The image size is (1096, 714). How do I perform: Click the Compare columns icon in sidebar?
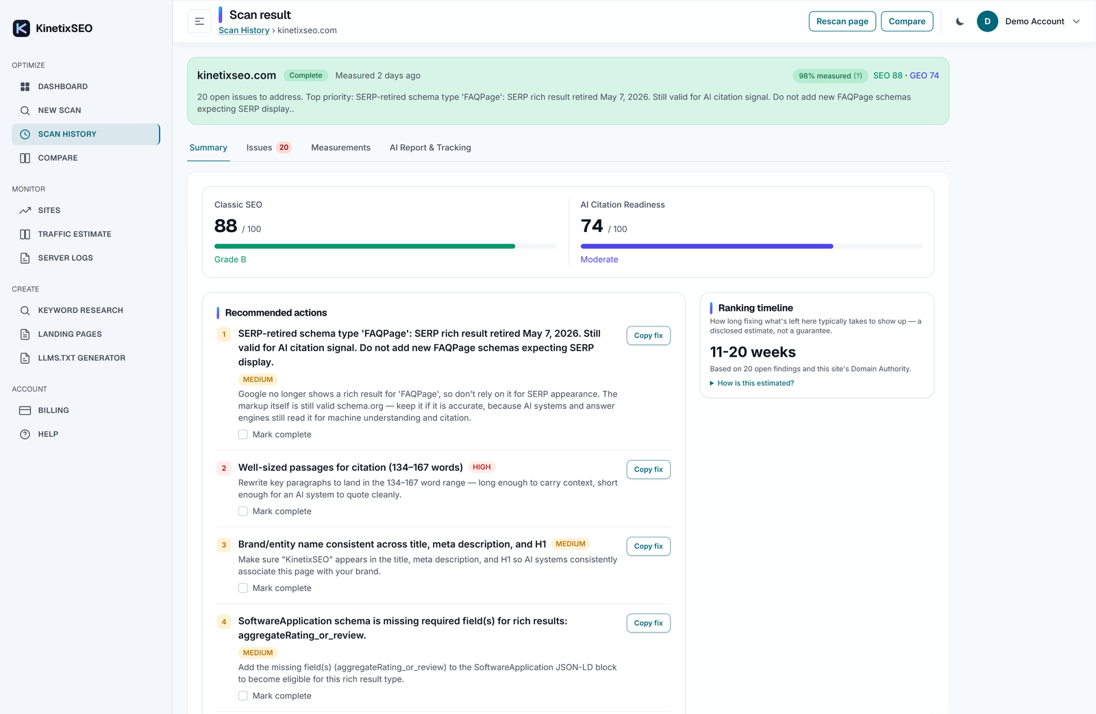[x=25, y=158]
